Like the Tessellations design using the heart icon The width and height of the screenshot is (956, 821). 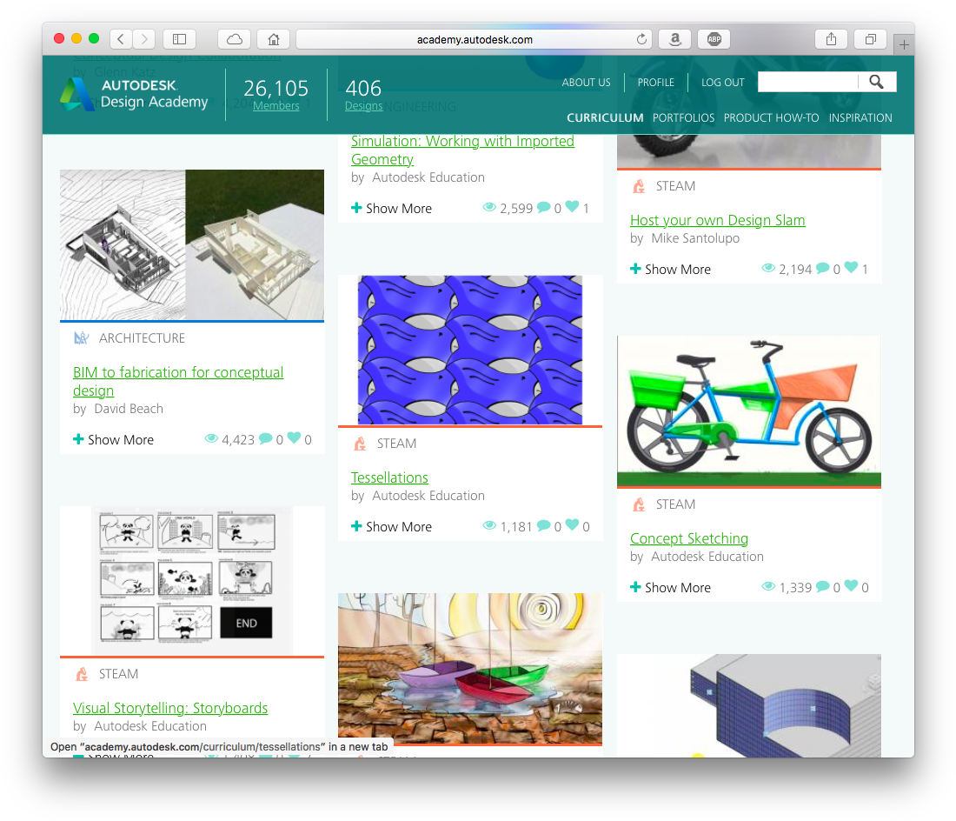coord(572,526)
